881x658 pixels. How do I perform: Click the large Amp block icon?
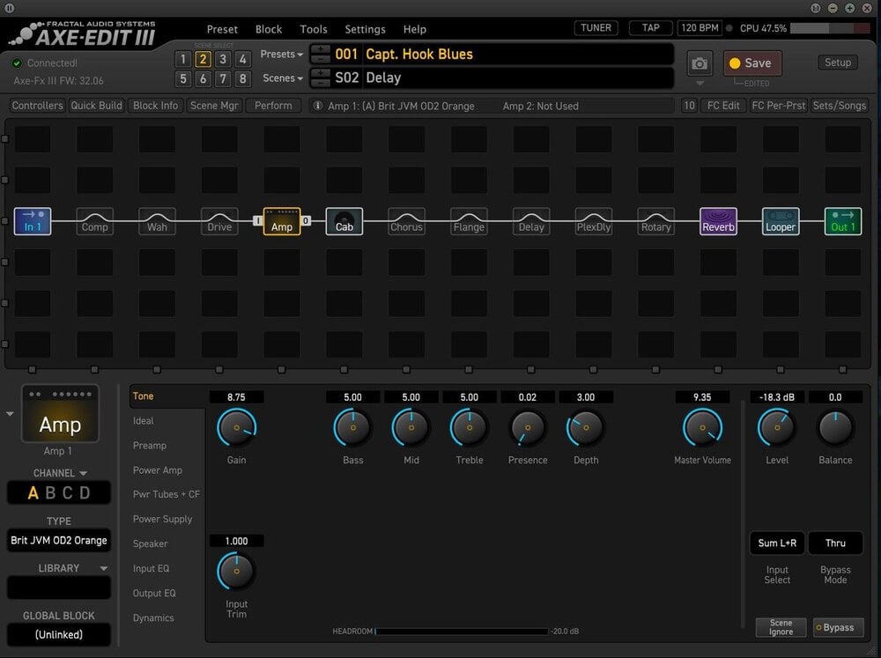(x=60, y=414)
